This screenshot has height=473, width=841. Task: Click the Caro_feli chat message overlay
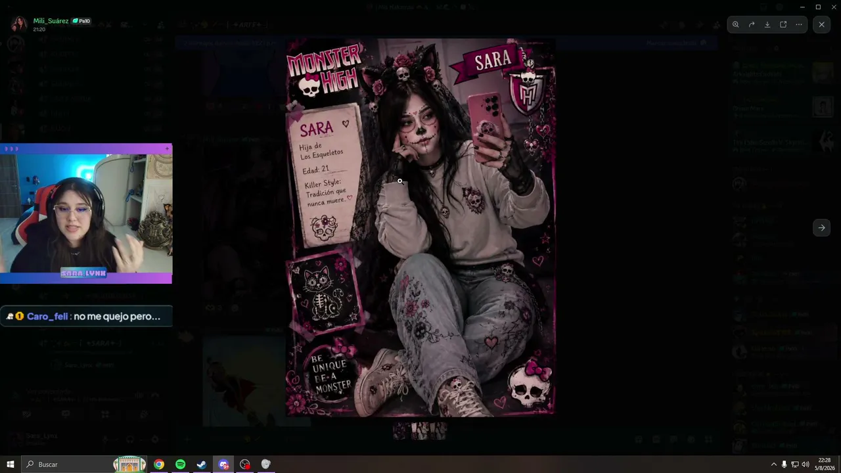click(x=86, y=316)
